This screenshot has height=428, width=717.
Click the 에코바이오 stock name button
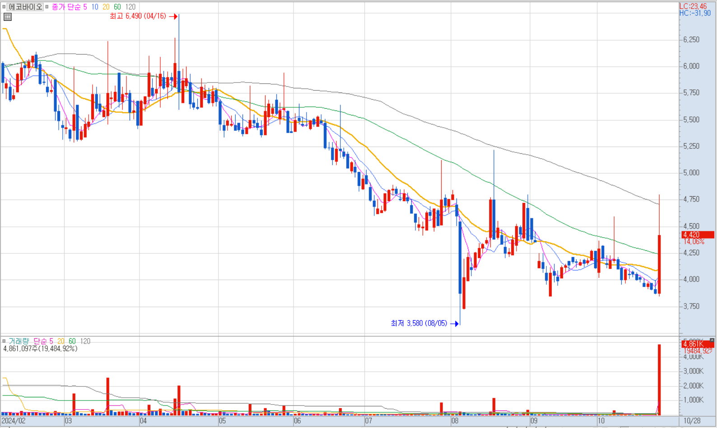point(25,7)
